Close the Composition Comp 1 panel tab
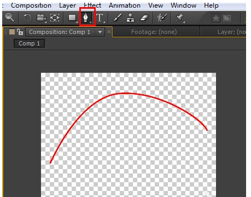 click(x=109, y=32)
